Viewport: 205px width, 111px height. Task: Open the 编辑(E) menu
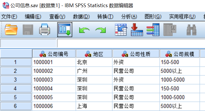click(x=33, y=17)
